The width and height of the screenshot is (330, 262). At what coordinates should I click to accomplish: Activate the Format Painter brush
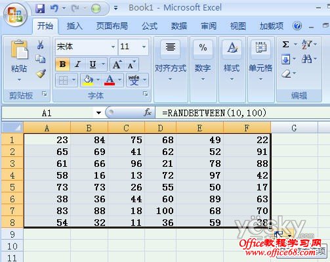pos(41,74)
